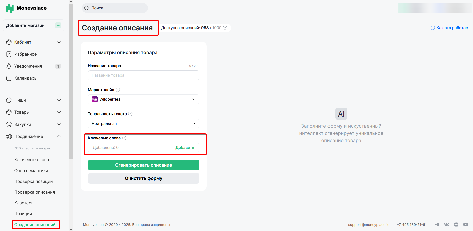Open the YouTube icon in footer
Screen dimensions: 473x231
(466, 225)
